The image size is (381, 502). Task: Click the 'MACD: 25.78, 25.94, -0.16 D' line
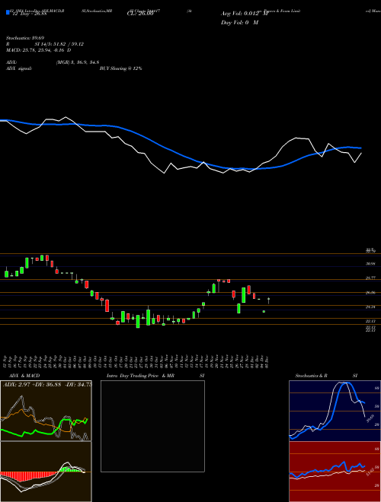coord(39,50)
